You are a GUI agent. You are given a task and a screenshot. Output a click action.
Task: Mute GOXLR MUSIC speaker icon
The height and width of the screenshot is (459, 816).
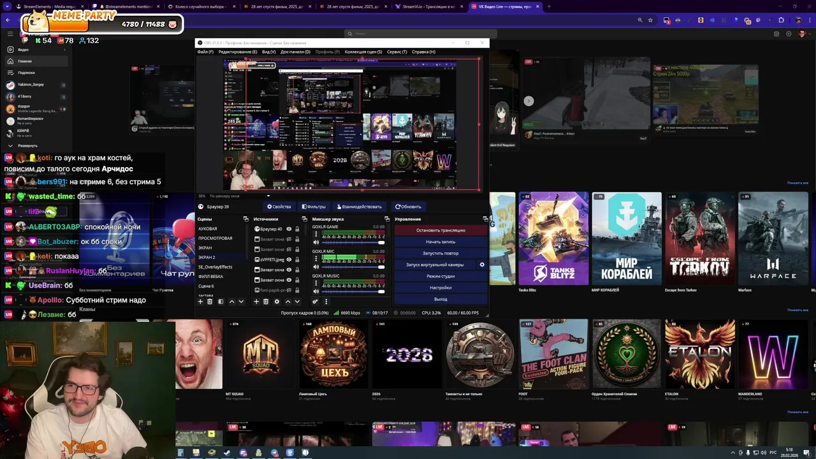316,291
